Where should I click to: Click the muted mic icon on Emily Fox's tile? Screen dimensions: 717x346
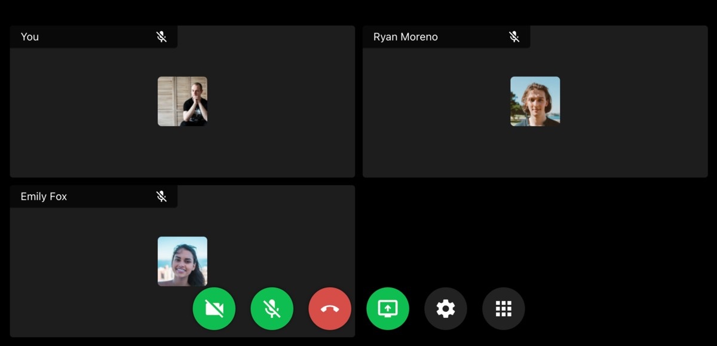click(x=161, y=196)
